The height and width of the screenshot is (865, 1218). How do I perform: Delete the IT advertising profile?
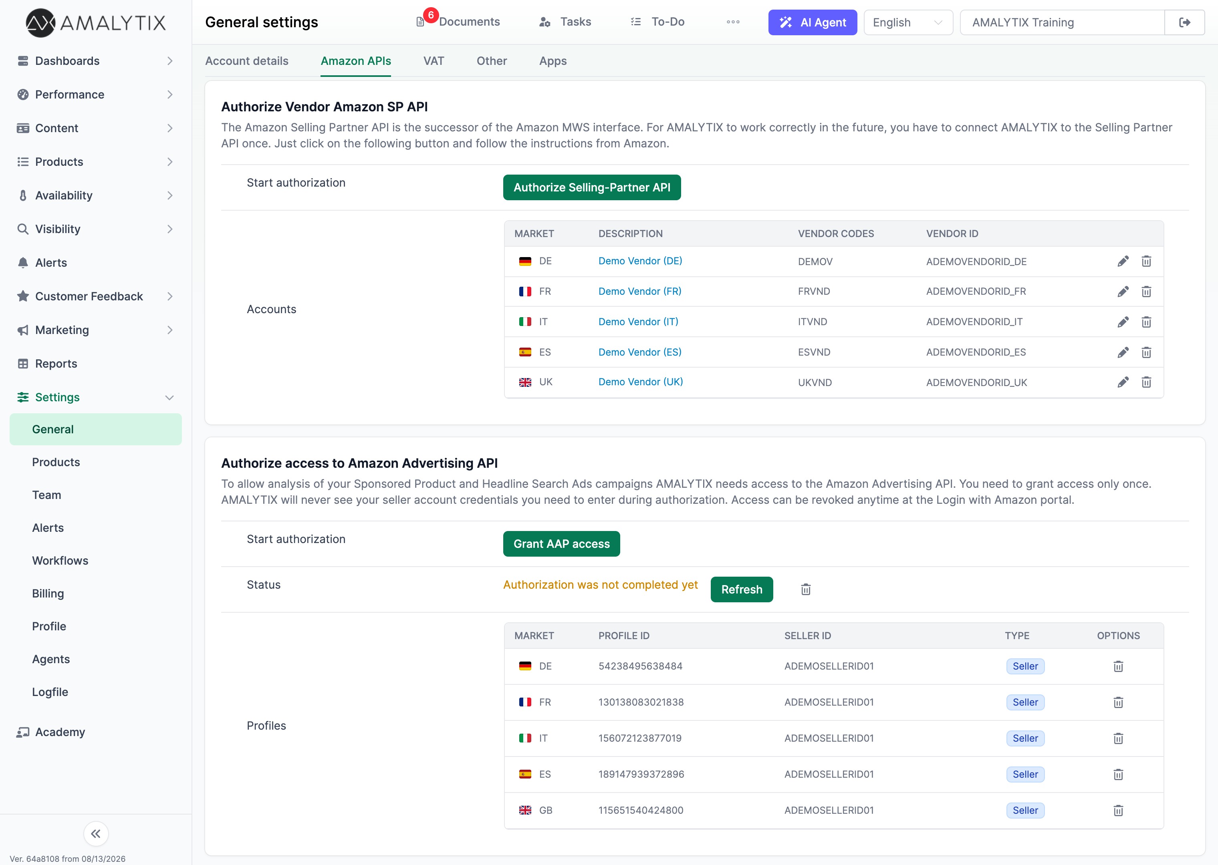pos(1118,738)
